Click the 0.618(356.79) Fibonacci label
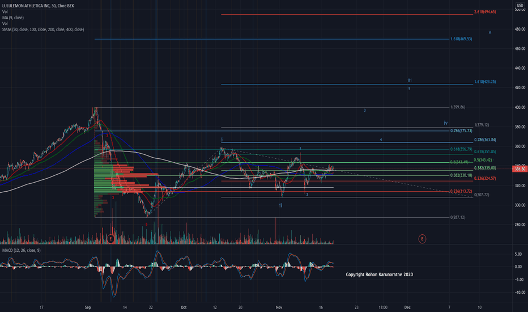Image resolution: width=528 pixels, height=312 pixels. [x=461, y=149]
